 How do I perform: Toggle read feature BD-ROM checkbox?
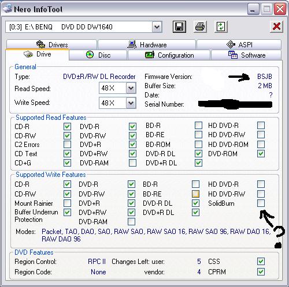198,144
